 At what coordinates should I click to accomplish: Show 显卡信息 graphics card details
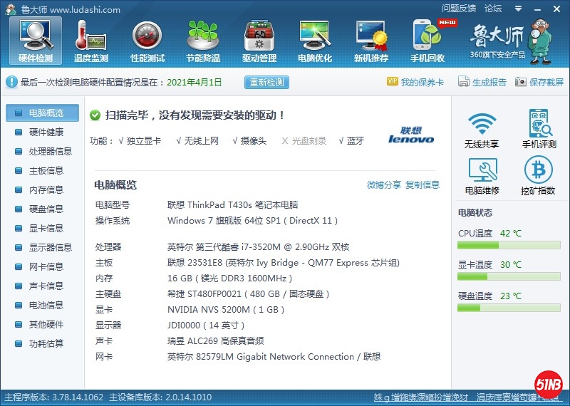pos(46,229)
